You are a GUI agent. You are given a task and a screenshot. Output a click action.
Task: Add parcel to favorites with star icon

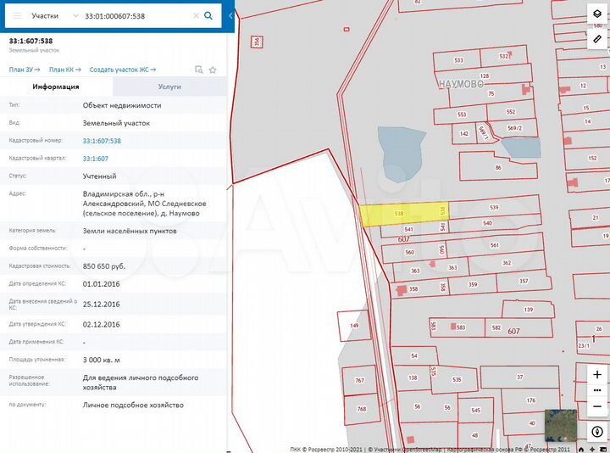213,70
